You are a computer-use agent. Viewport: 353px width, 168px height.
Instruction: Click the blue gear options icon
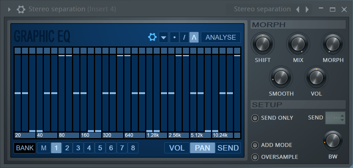point(152,37)
